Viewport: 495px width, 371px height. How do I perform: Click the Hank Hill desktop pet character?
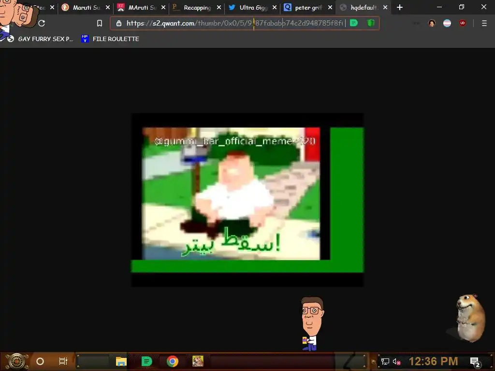(x=312, y=324)
